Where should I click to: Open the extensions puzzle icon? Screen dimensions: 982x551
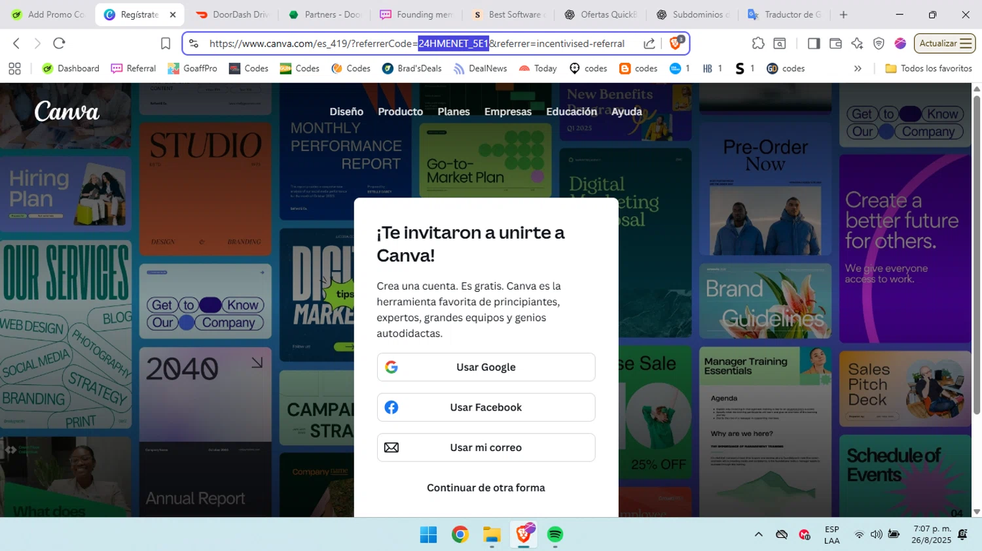pyautogui.click(x=758, y=43)
